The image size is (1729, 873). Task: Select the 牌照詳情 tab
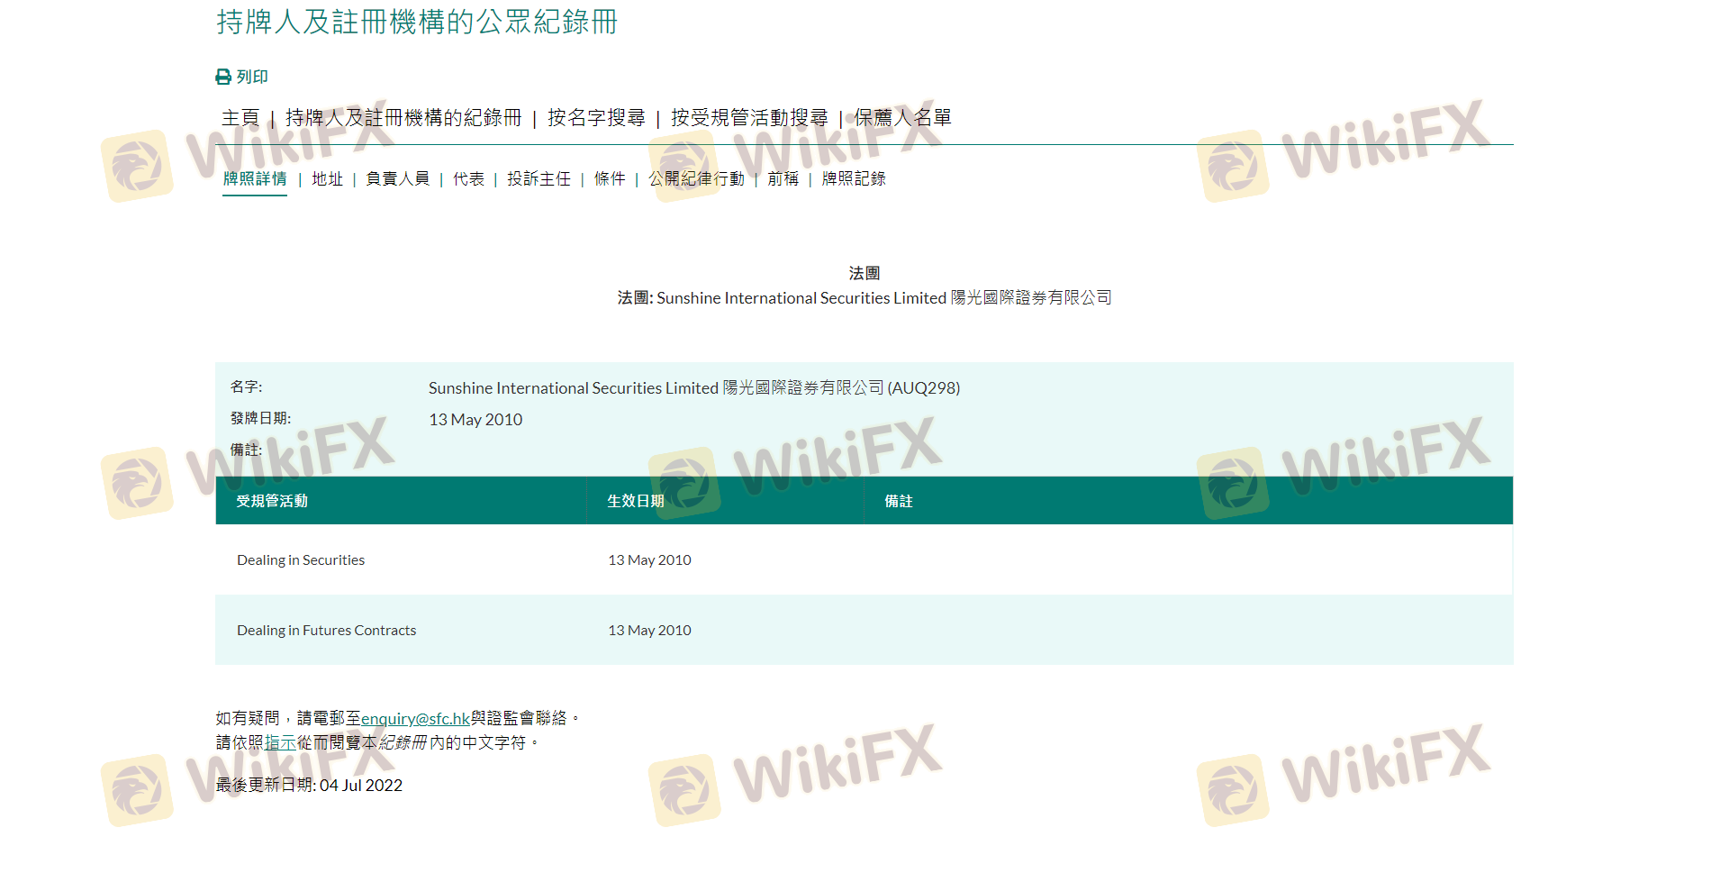[x=255, y=179]
